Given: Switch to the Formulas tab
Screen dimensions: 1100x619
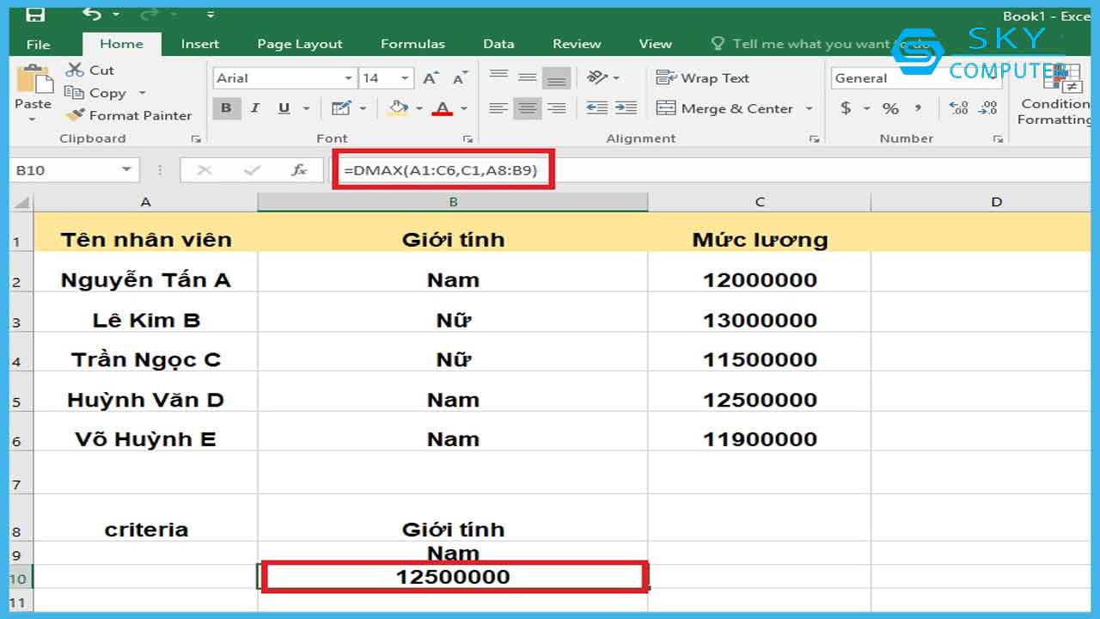Looking at the screenshot, I should (412, 44).
